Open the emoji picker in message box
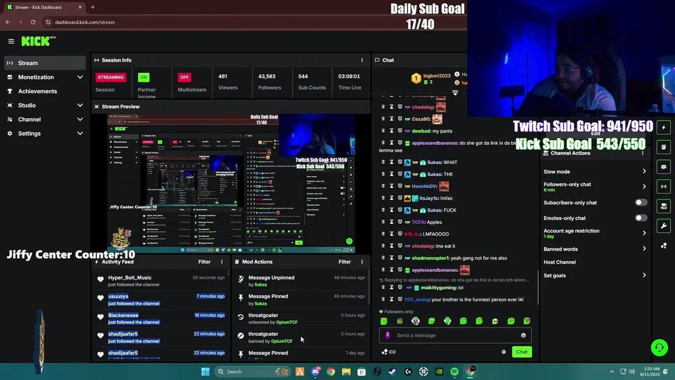 (523, 335)
